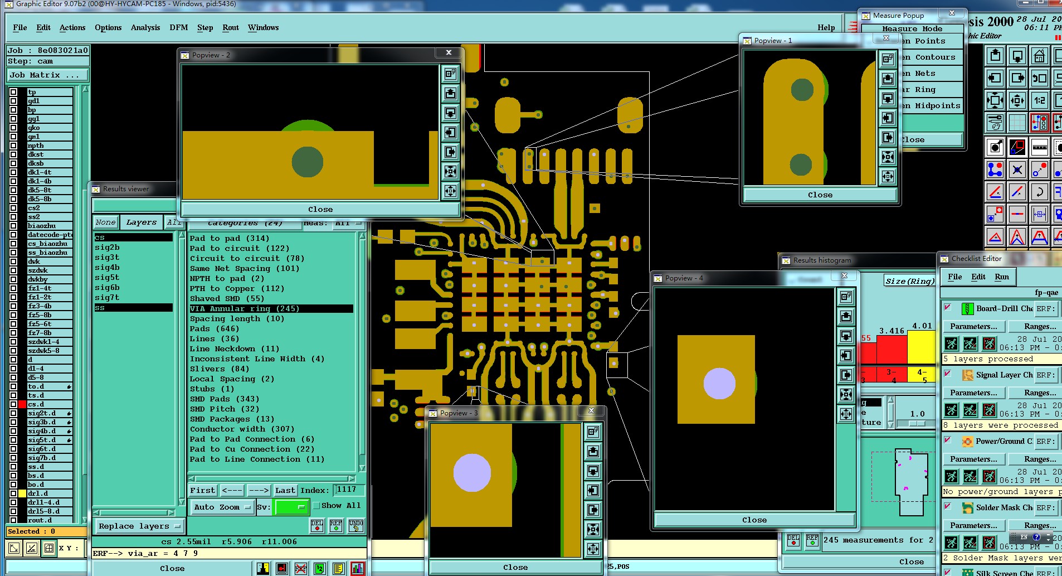The image size is (1062, 576).
Task: Click the net traffic-light highlight icon
Action: point(1040,123)
